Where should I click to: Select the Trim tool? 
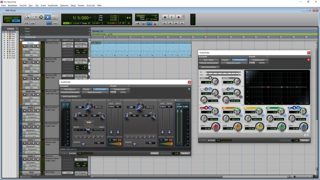pyautogui.click(x=34, y=17)
